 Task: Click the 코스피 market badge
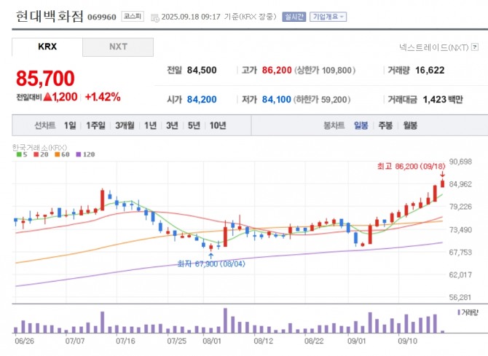(133, 16)
